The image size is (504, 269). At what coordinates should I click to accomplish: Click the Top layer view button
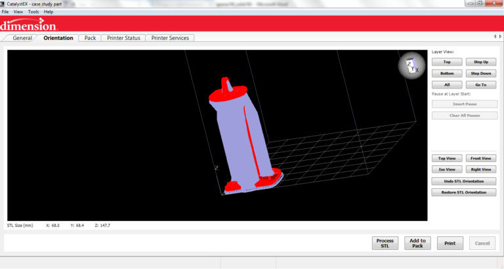click(x=447, y=62)
